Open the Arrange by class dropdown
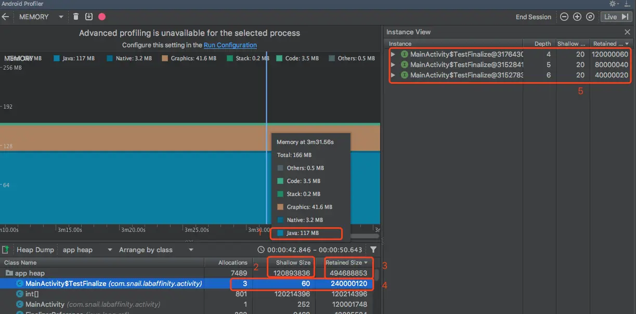The image size is (636, 314). [156, 250]
